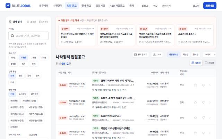Image resolution: width=222 pixels, height=139 pixels.
Task: Focus the keyword search input field
Action: point(28,36)
